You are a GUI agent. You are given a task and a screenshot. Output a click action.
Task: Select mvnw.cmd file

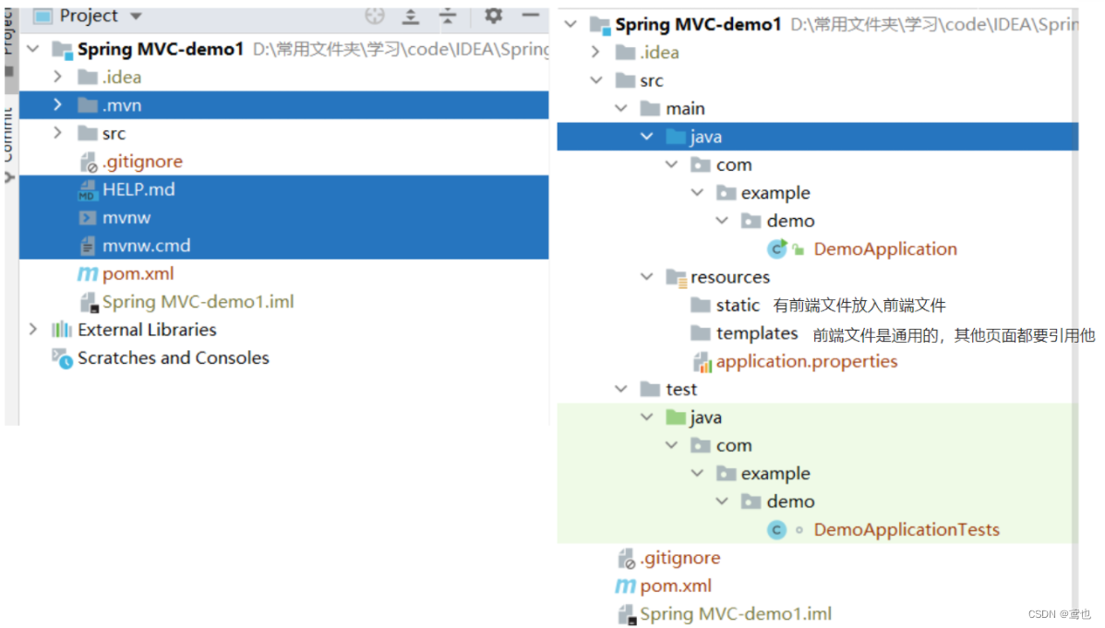147,246
